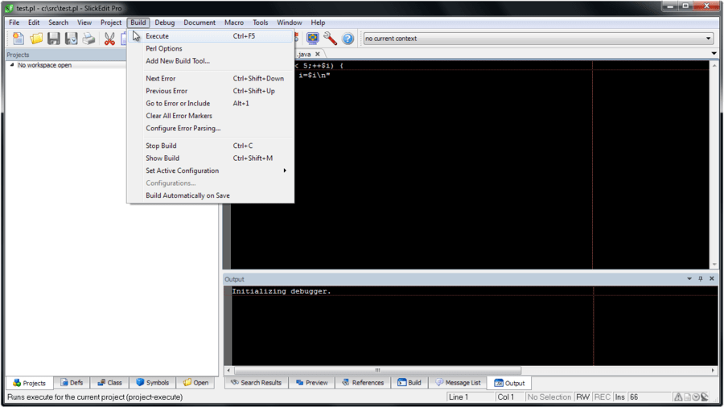Click the wrench tools icon in toolbar

pos(330,39)
